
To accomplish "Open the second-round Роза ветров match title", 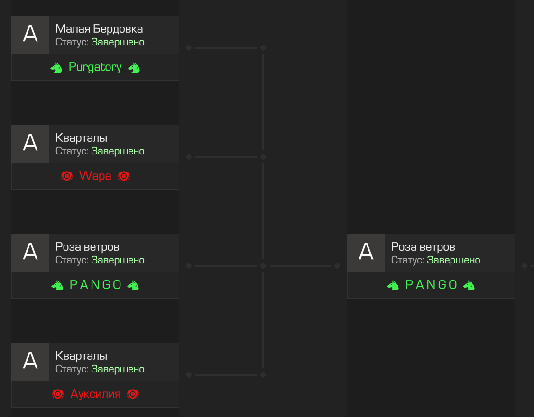I will 423,247.
